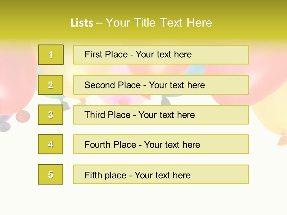Click the "Fifth place" text bar

tap(161, 174)
